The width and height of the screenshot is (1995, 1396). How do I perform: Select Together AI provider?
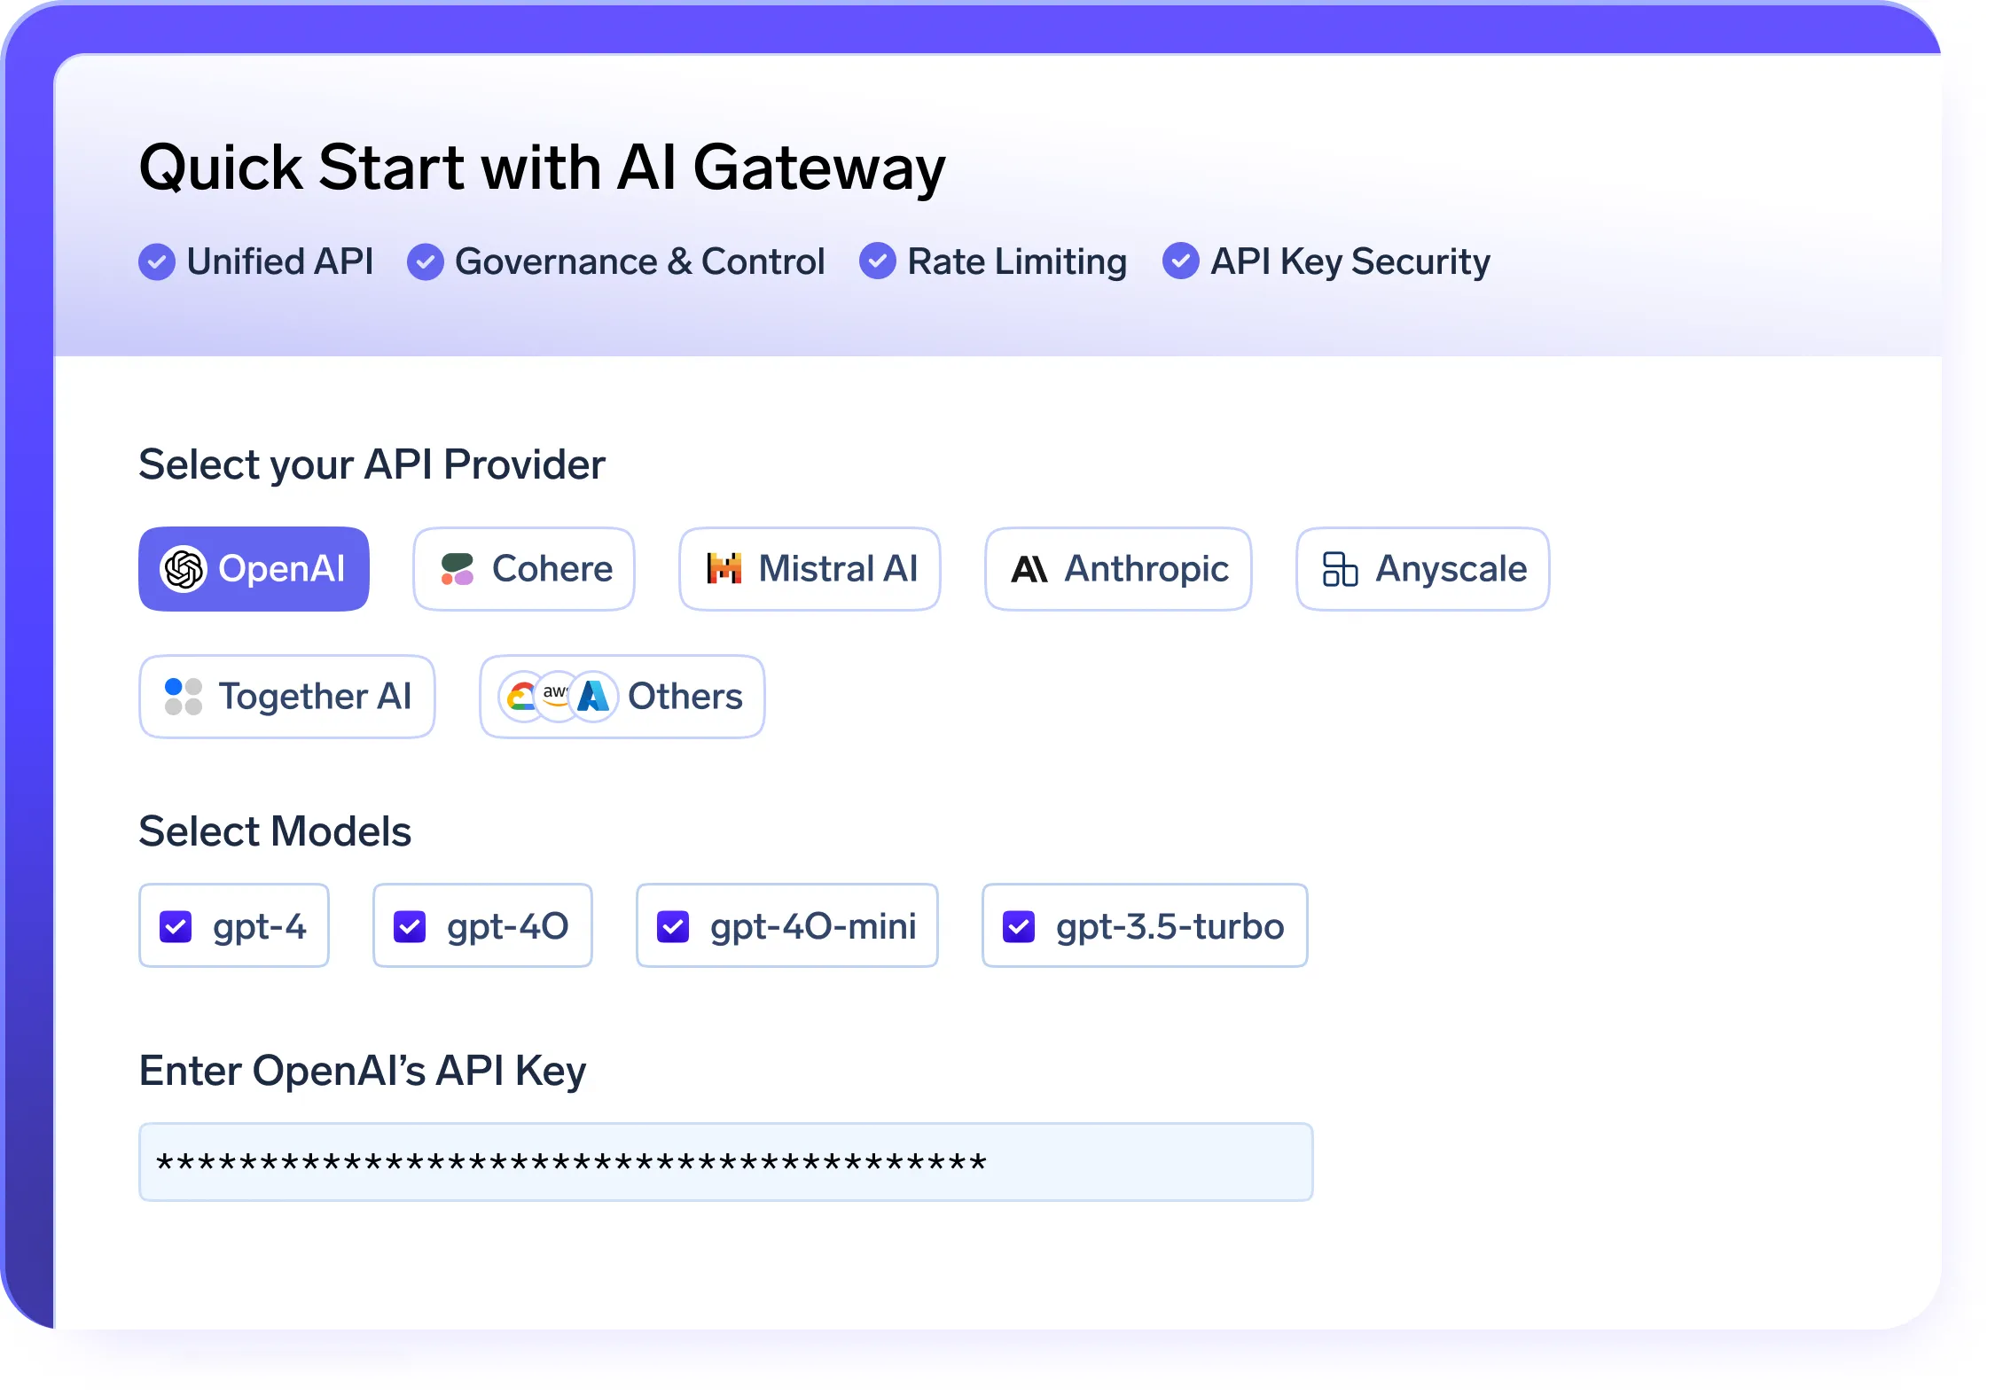[287, 697]
